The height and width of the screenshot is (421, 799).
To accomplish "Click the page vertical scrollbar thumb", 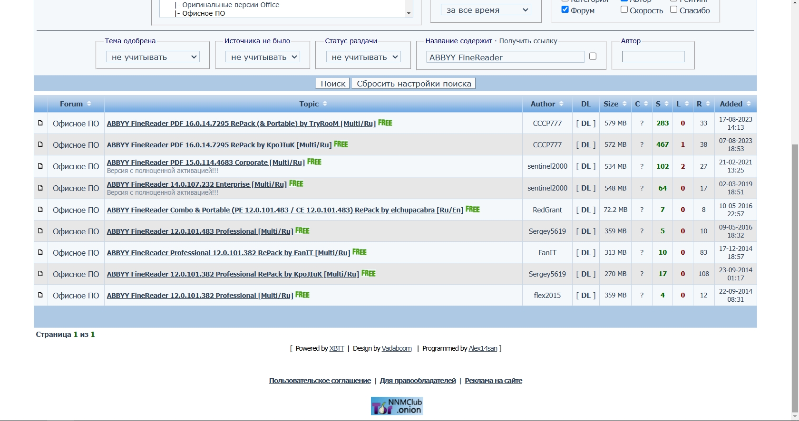I will point(795,278).
